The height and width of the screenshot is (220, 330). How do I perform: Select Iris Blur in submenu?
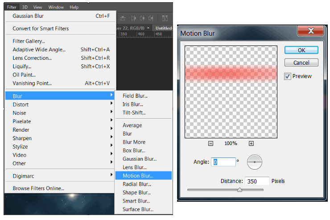(144, 104)
